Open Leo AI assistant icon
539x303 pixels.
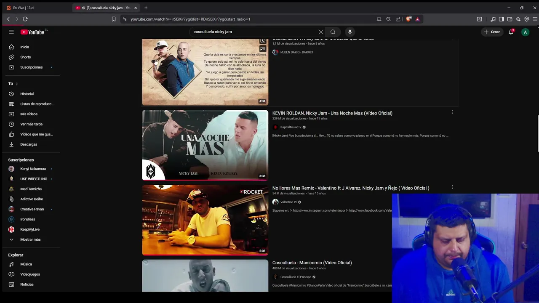coord(518,19)
